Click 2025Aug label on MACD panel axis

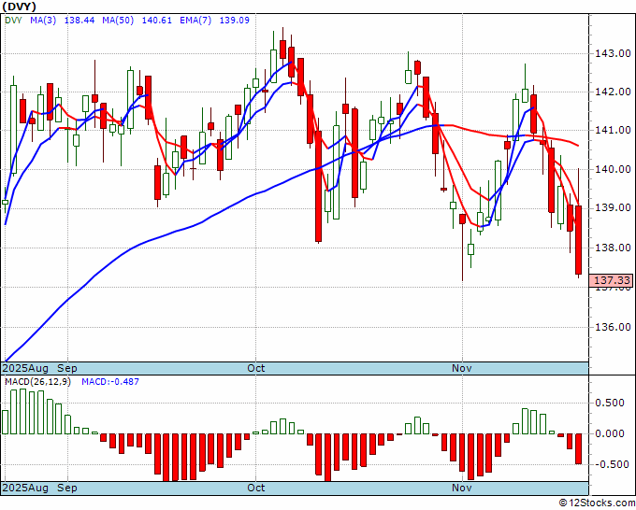point(25,488)
